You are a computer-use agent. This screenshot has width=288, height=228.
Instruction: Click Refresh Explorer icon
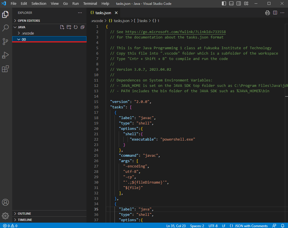[76, 27]
